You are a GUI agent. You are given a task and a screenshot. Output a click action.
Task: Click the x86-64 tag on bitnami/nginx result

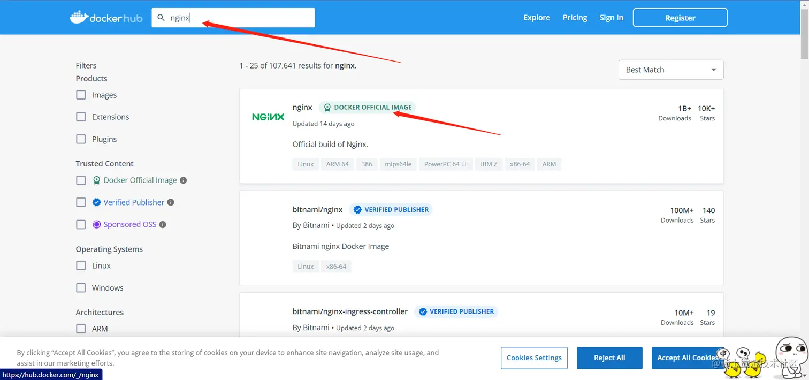pos(336,267)
